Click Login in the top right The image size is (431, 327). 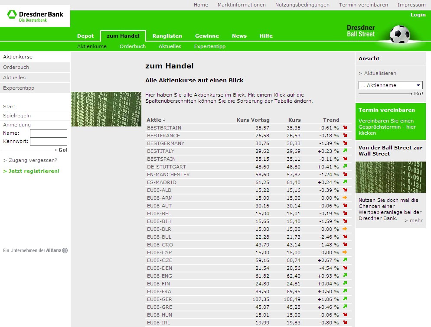418,15
